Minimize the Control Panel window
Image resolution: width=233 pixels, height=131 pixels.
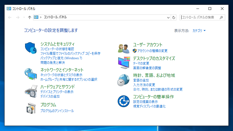198,9
